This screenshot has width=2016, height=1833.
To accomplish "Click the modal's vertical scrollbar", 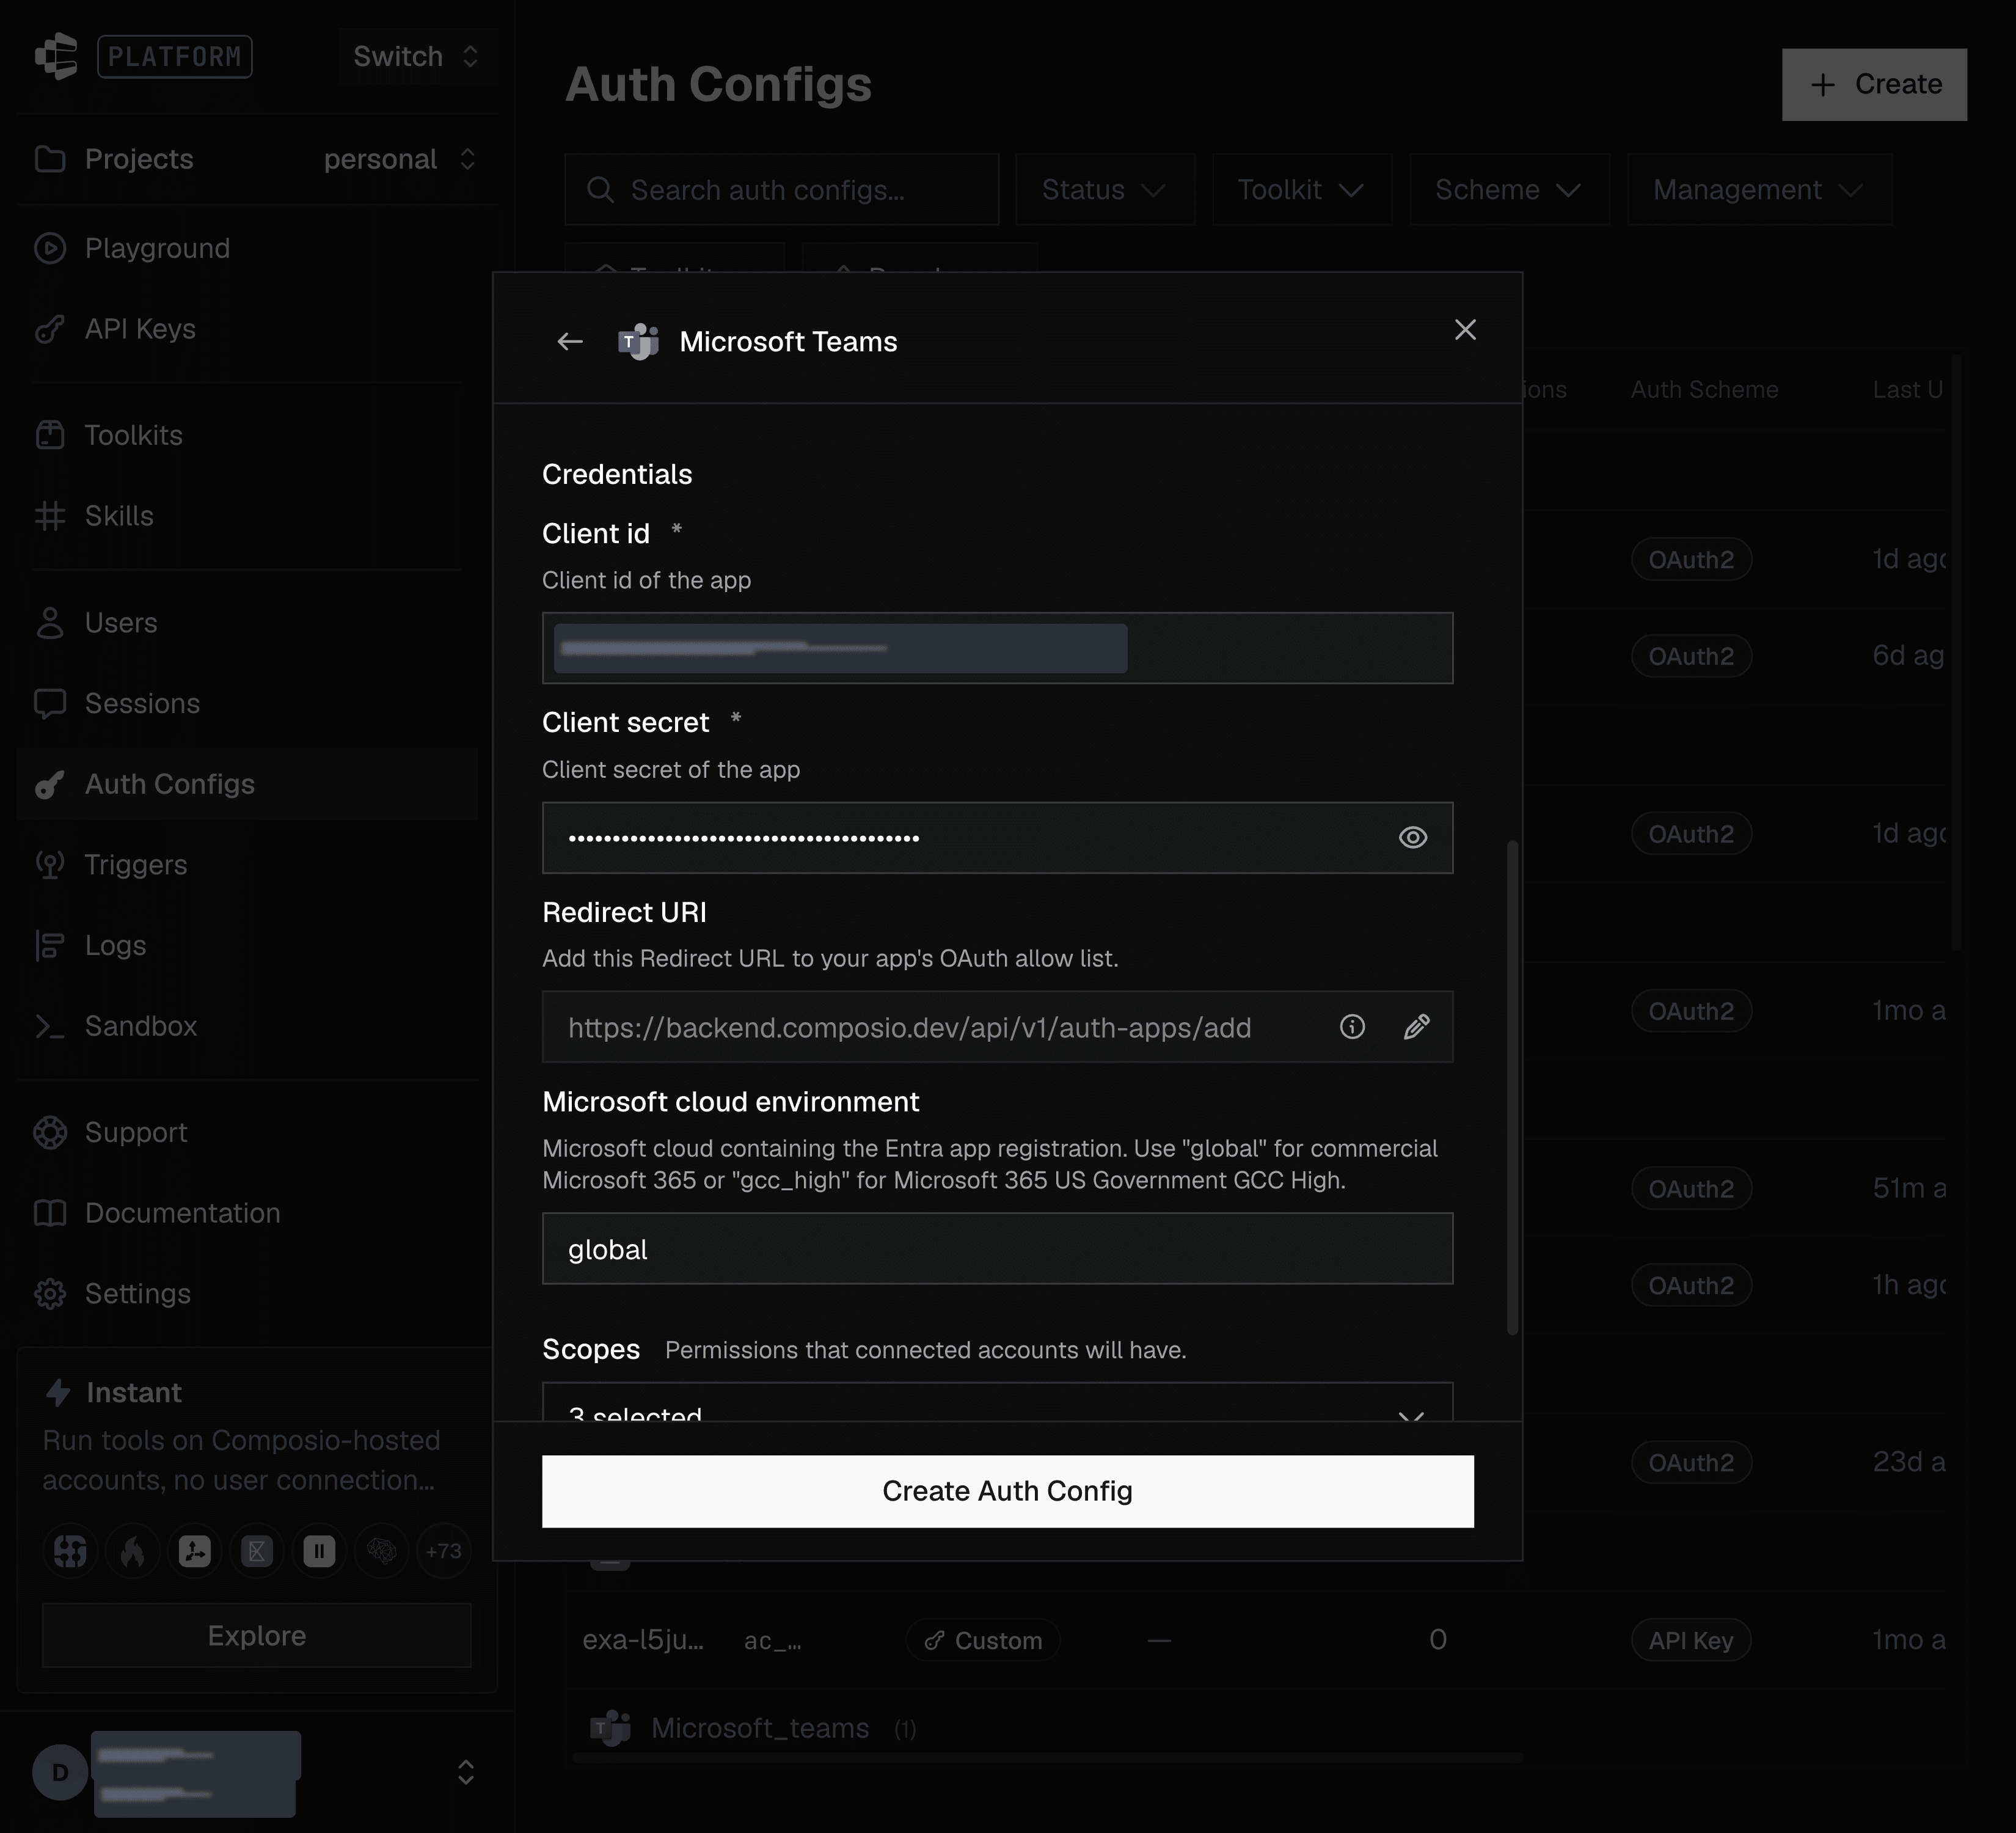I will pos(1512,1088).
